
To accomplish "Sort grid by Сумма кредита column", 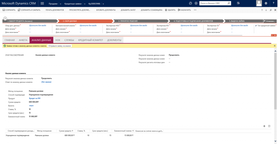I will tap(66, 131).
